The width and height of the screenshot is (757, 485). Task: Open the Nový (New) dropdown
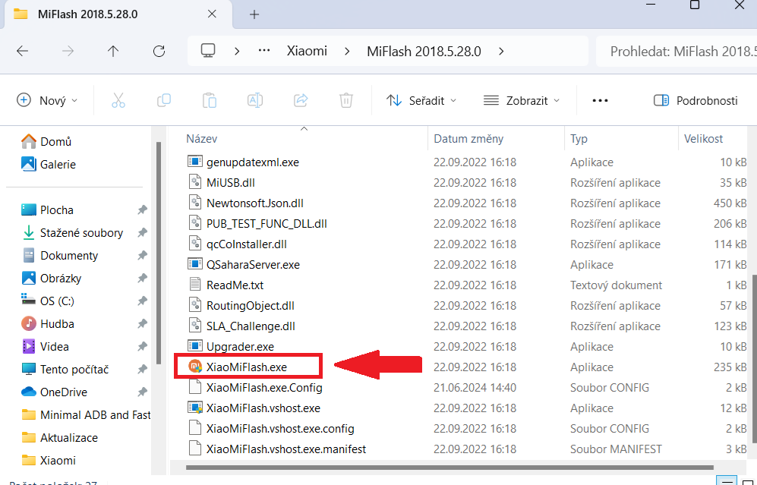tap(48, 100)
